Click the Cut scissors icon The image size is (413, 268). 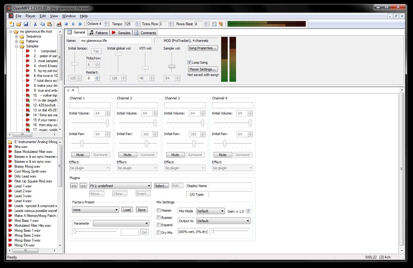point(35,24)
